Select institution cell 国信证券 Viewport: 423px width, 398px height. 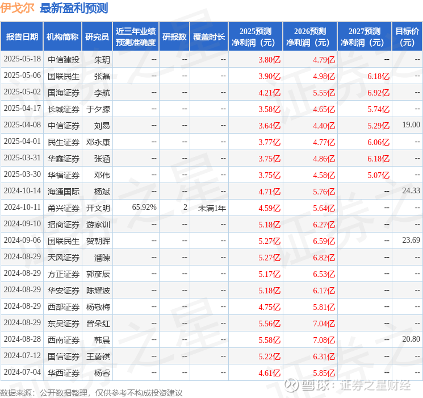(64, 356)
